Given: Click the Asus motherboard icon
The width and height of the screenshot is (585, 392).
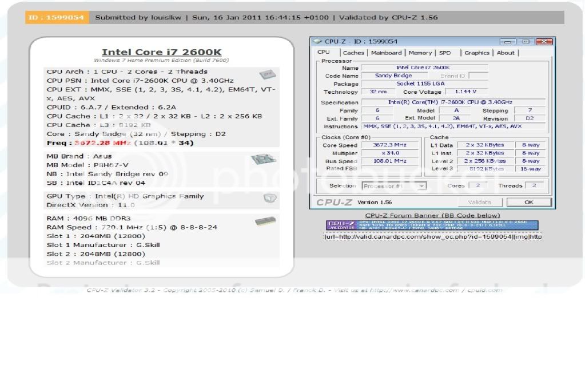Looking at the screenshot, I should (x=261, y=159).
